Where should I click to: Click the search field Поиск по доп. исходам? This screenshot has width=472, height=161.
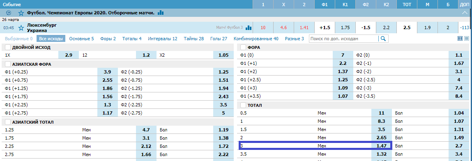(344, 39)
